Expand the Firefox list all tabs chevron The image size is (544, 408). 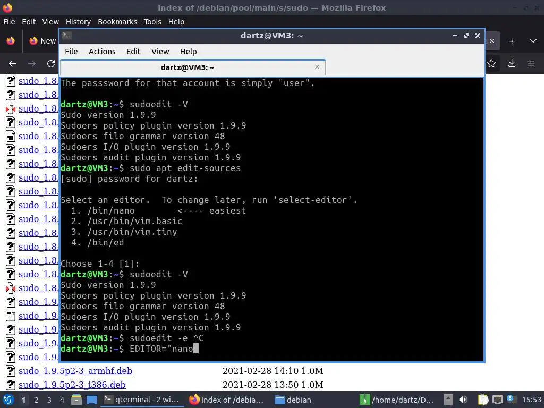(x=533, y=41)
